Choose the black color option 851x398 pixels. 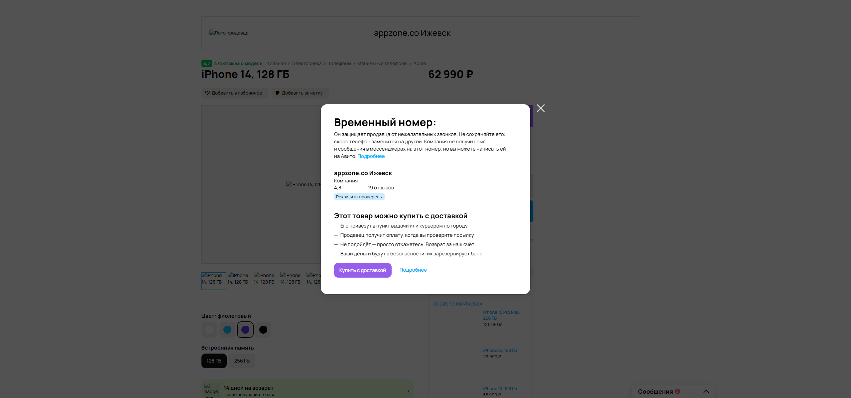[x=263, y=330]
